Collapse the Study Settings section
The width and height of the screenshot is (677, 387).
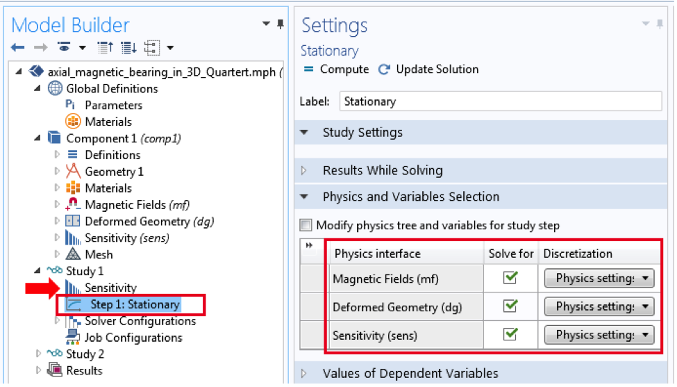click(x=304, y=132)
